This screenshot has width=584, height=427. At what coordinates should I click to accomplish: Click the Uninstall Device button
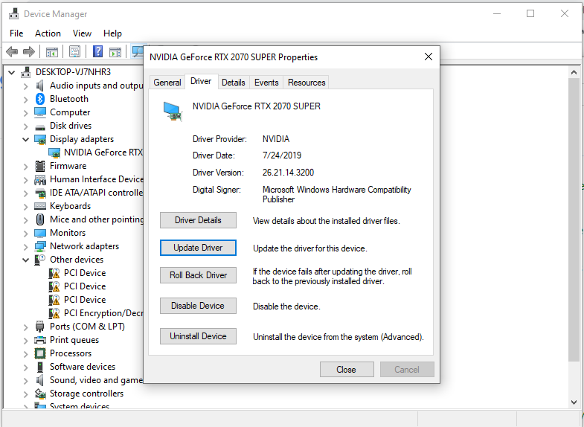tap(198, 336)
